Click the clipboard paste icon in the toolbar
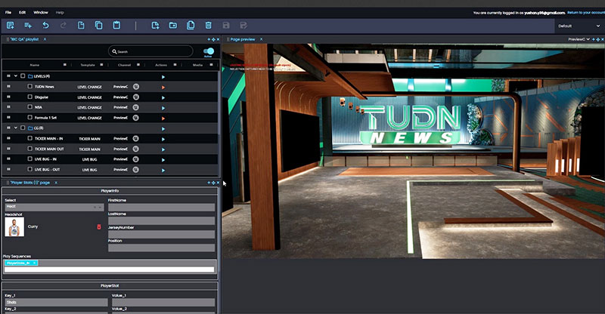The width and height of the screenshot is (605, 314). pos(116,26)
